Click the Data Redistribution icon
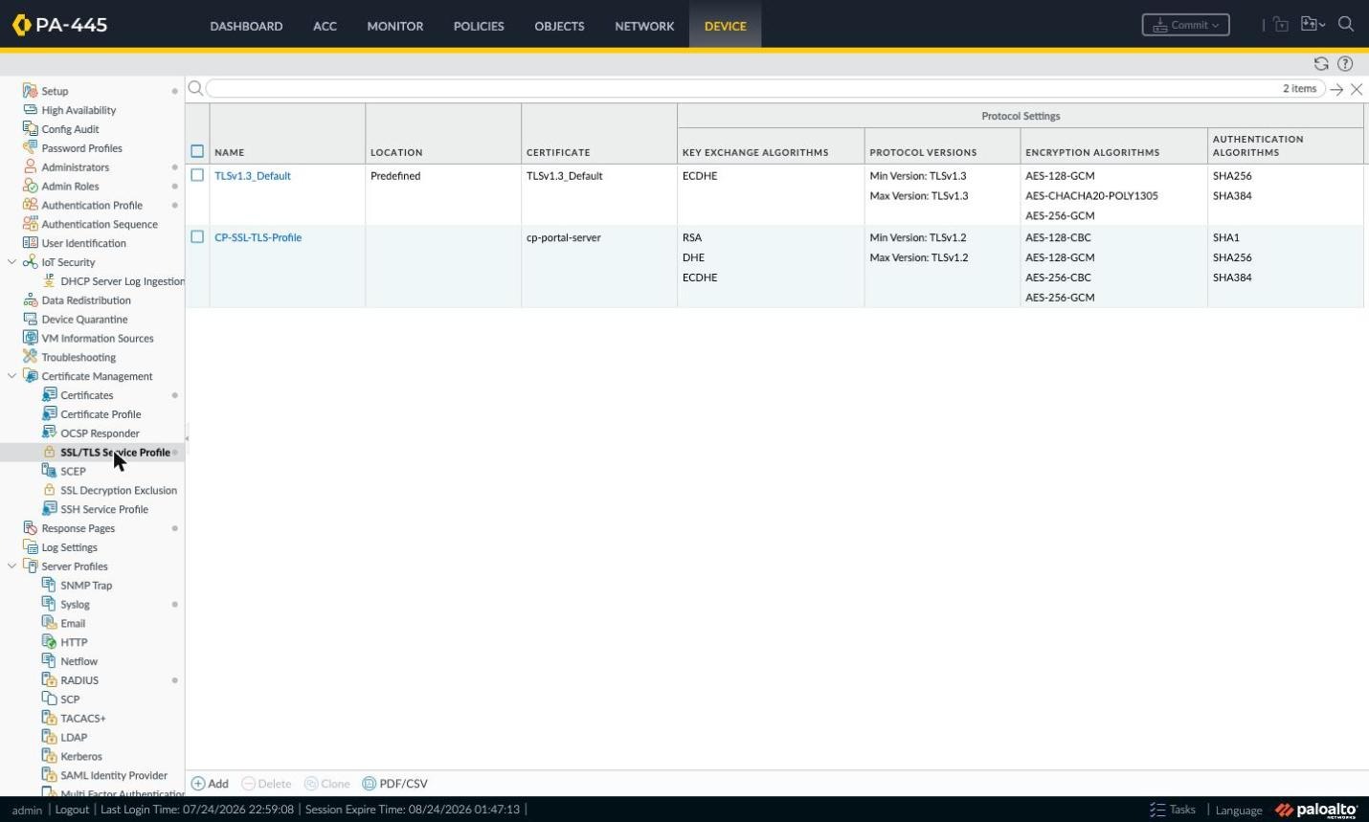 tap(30, 300)
